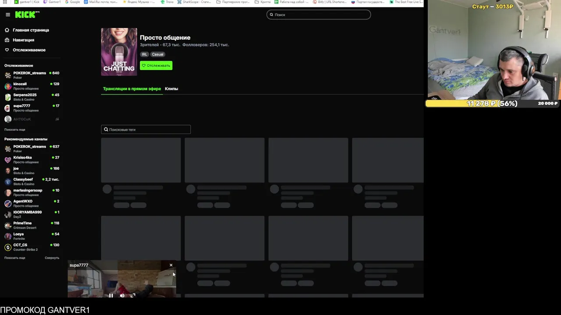
Task: Click the Classybeef channel avatar
Action: pyautogui.click(x=7, y=182)
